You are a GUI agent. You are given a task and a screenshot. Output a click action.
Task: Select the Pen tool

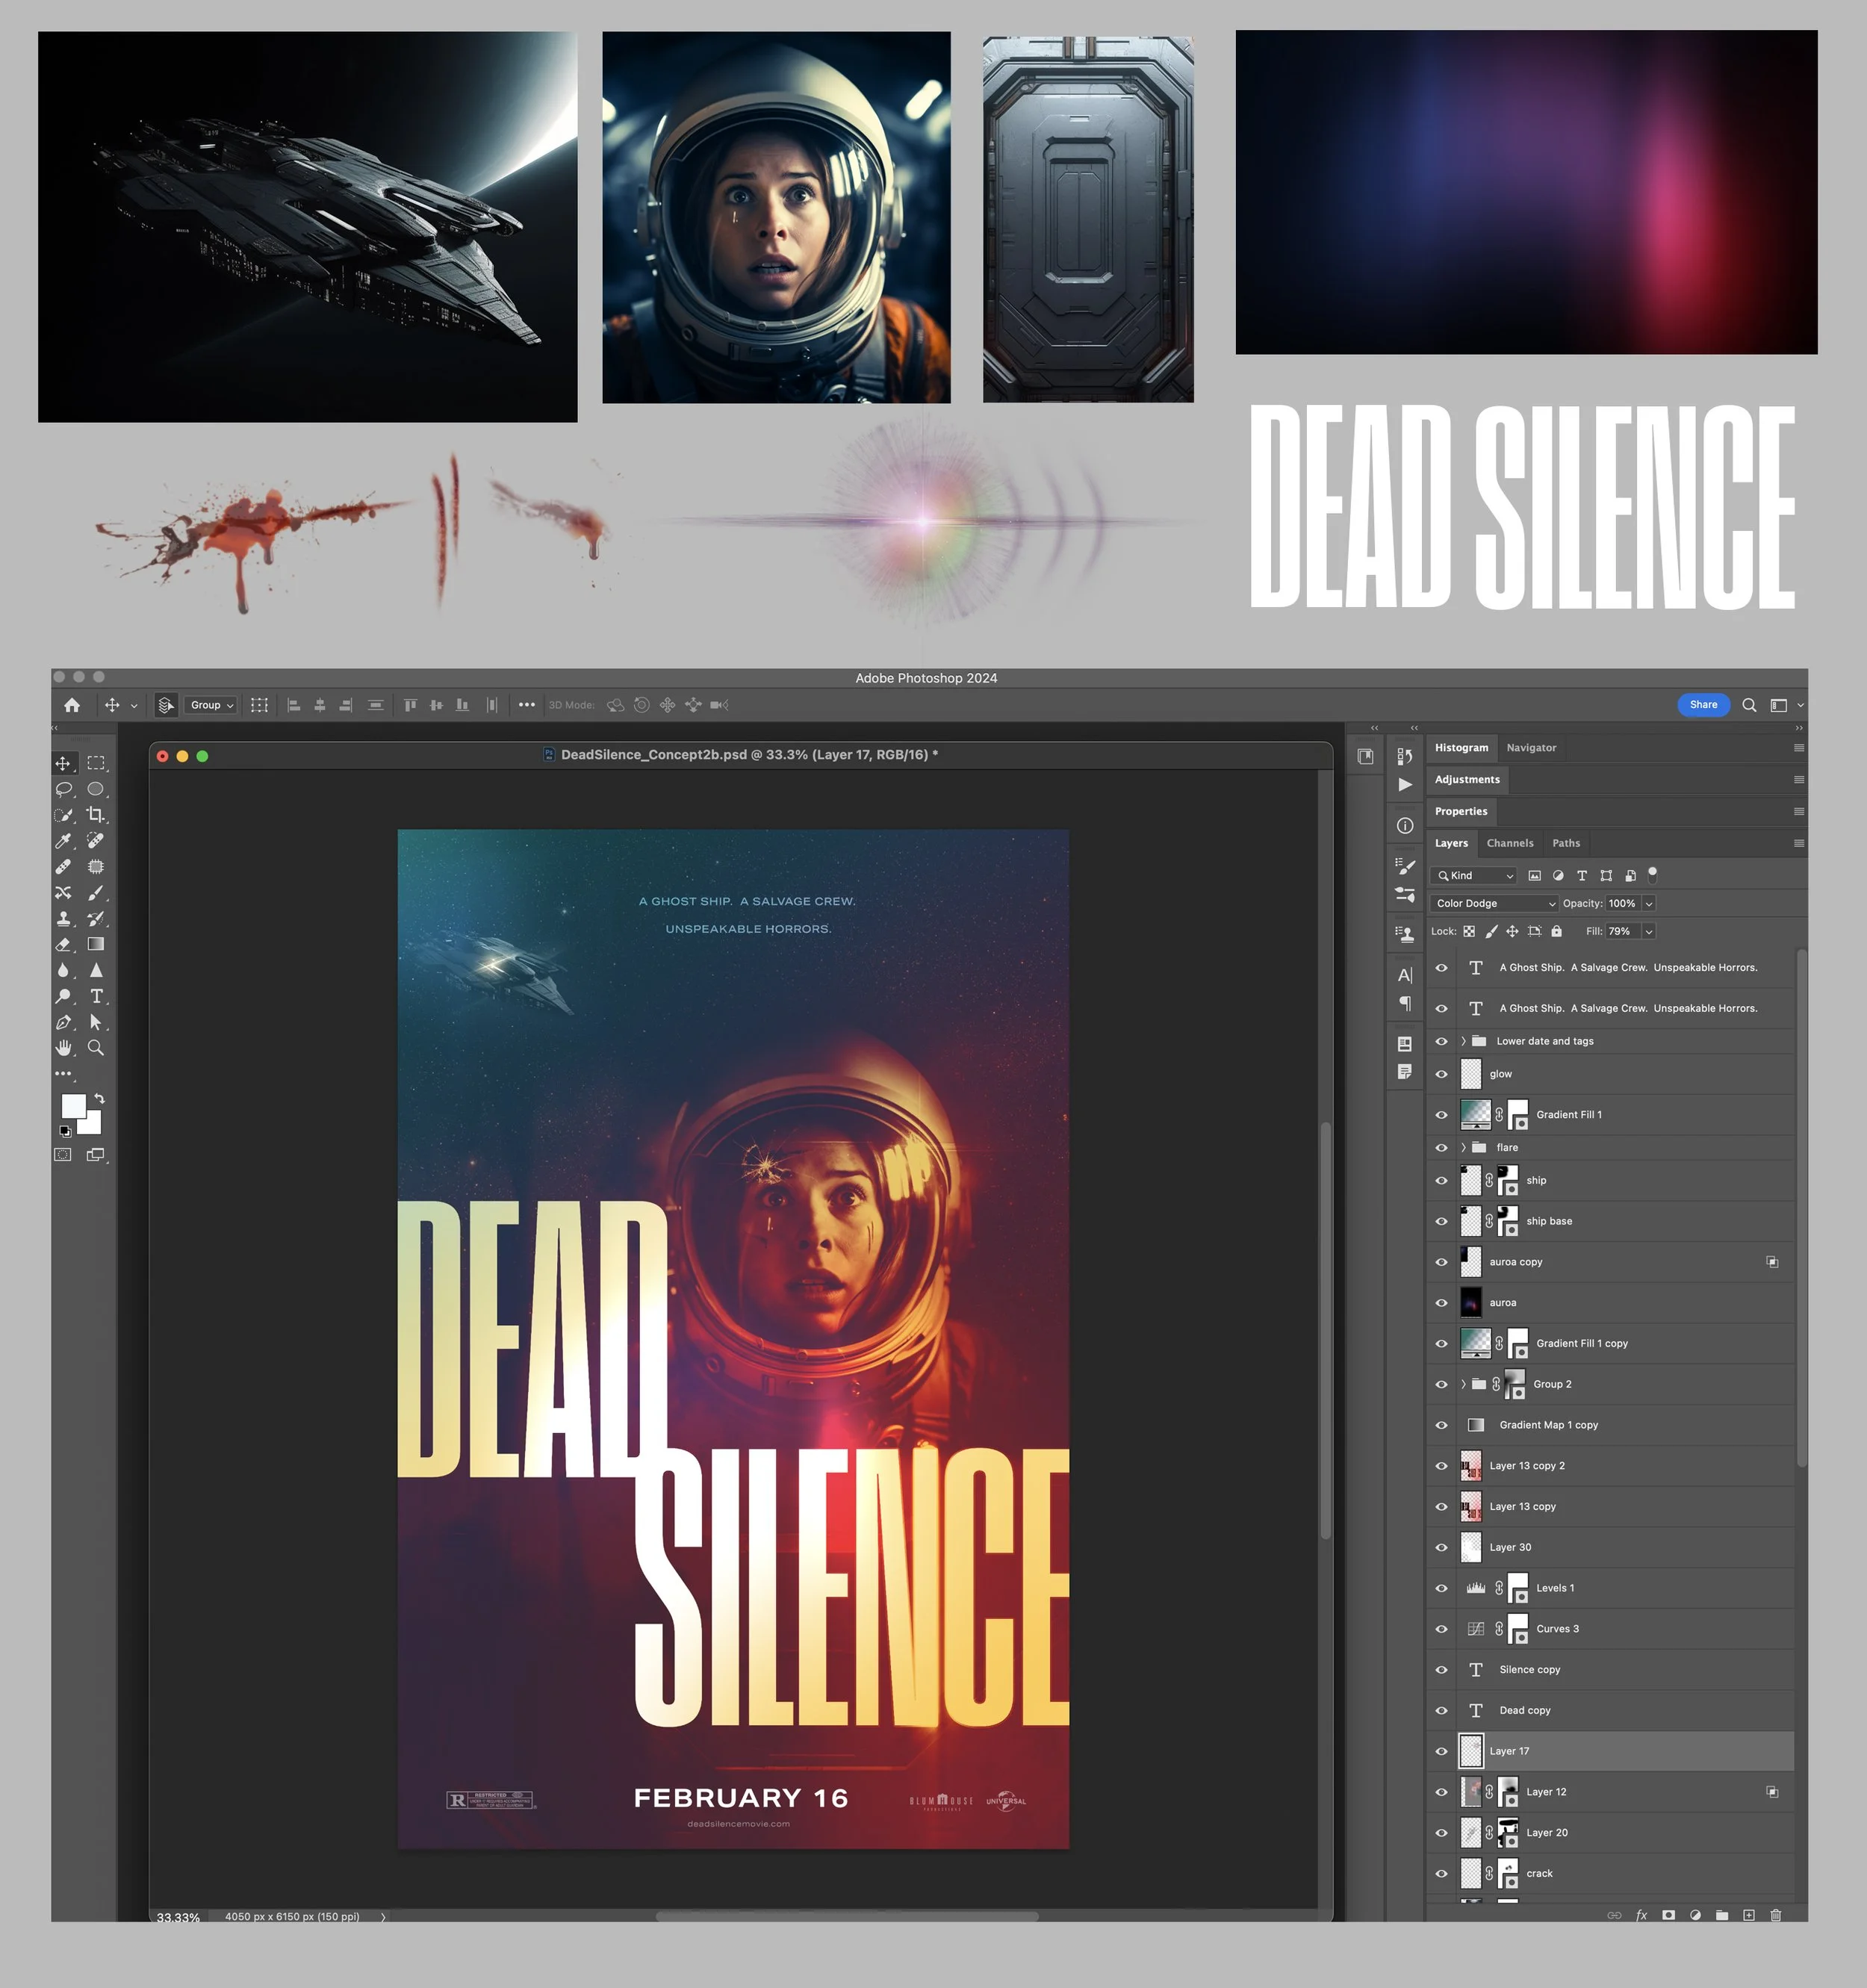[x=63, y=1022]
